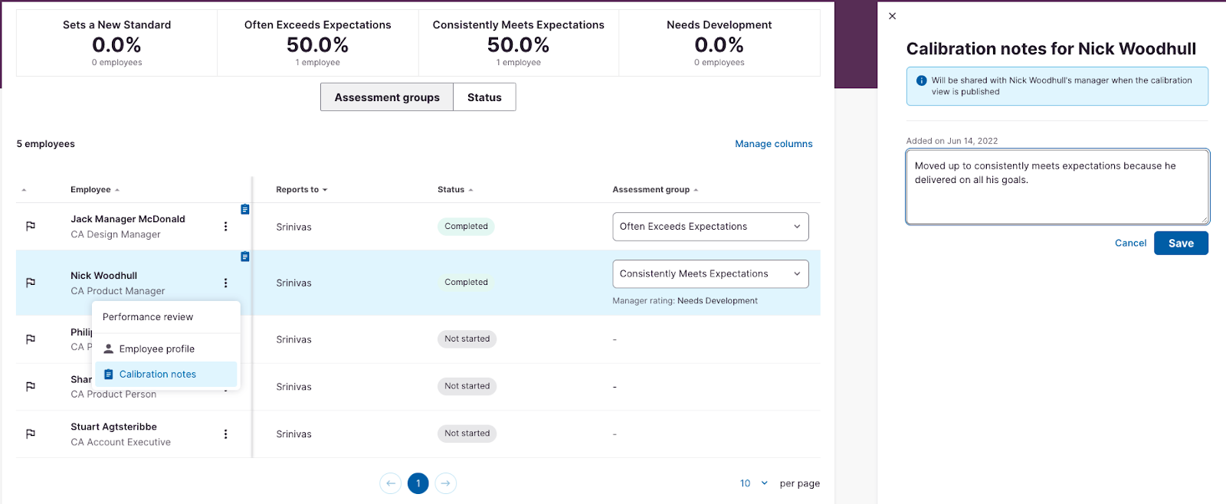This screenshot has width=1226, height=504.
Task: Open the Reports to column filter
Action: [x=302, y=190]
